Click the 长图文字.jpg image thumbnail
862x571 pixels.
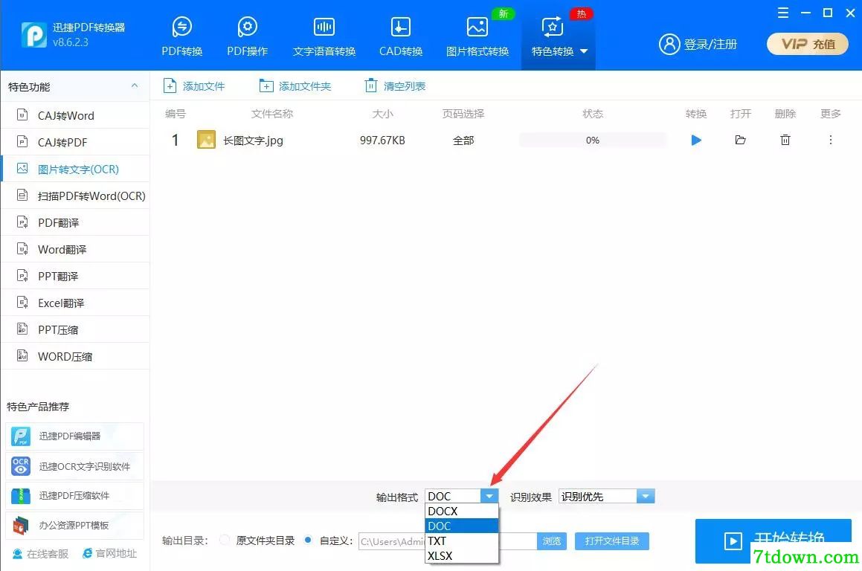[x=206, y=140]
